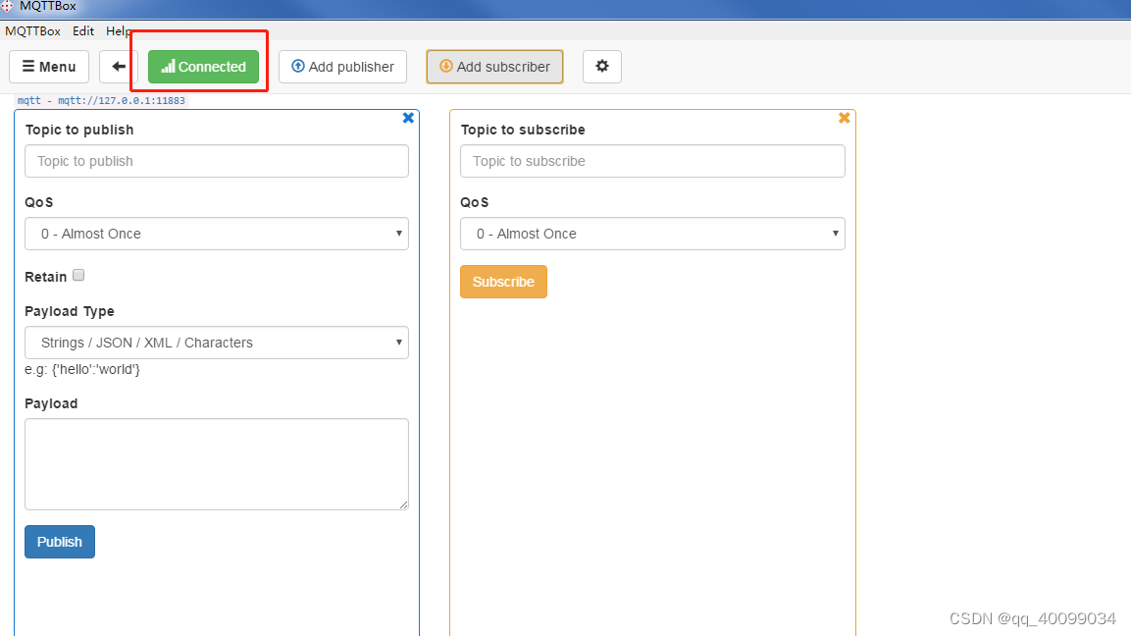
Task: Open the MQTTBox menu in menu bar
Action: pyautogui.click(x=32, y=31)
